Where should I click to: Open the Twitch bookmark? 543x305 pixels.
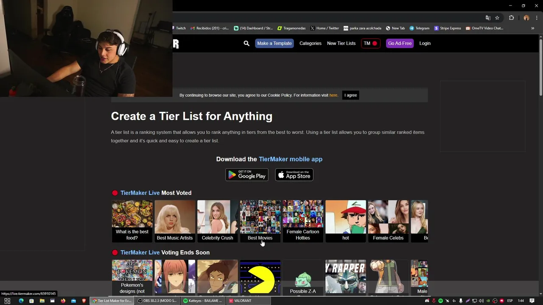[179, 28]
